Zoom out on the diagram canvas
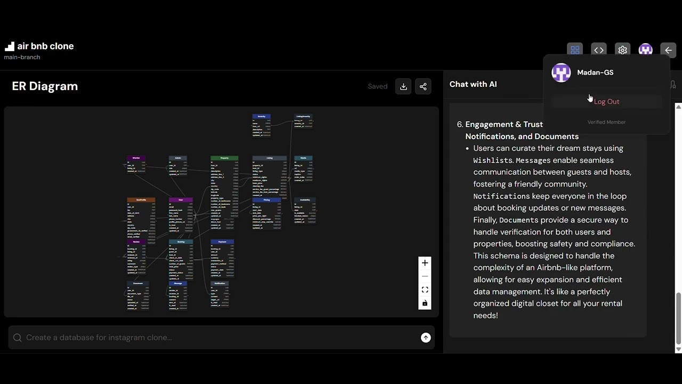Screen dimensions: 682x384 425,276
